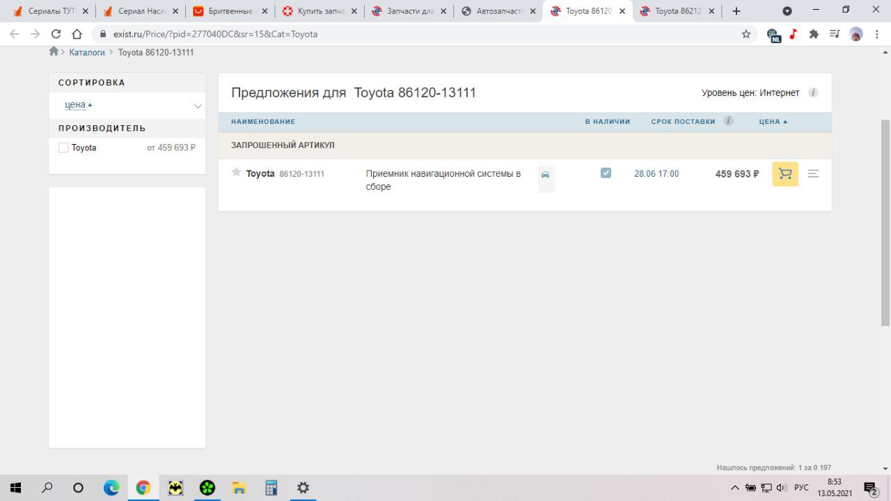
Task: Open clock showing 8:53 13.05.2021
Action: click(834, 488)
